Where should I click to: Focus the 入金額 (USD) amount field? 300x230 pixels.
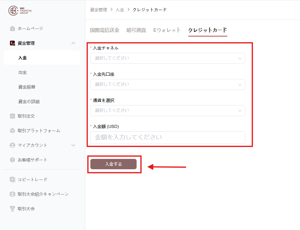[x=168, y=138]
